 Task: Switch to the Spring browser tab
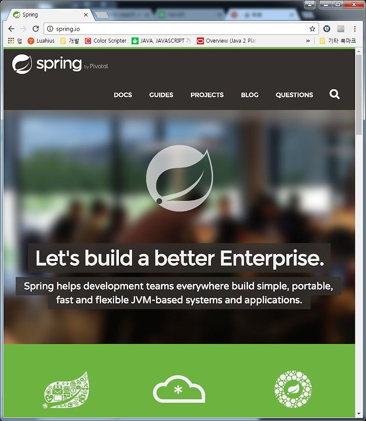click(x=50, y=15)
